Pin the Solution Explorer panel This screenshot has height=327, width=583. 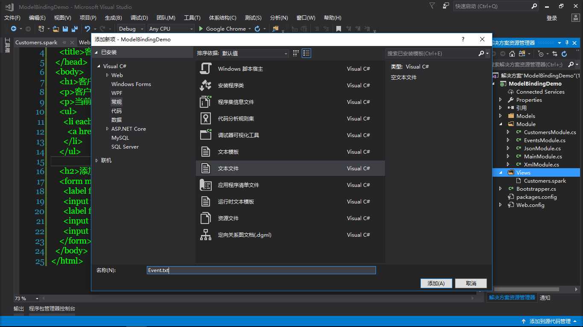[567, 43]
